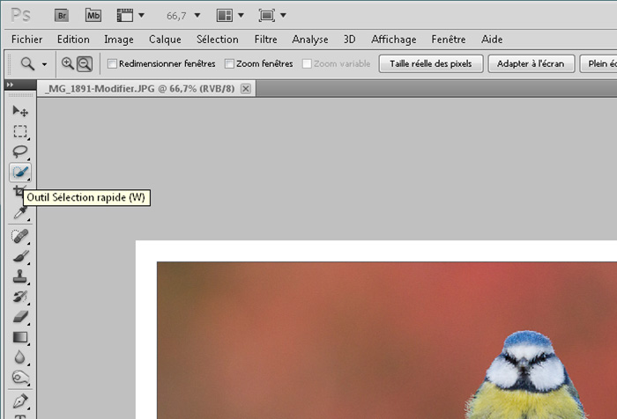
Task: Launch Adobe Bridge via the Br icon
Action: click(x=62, y=16)
